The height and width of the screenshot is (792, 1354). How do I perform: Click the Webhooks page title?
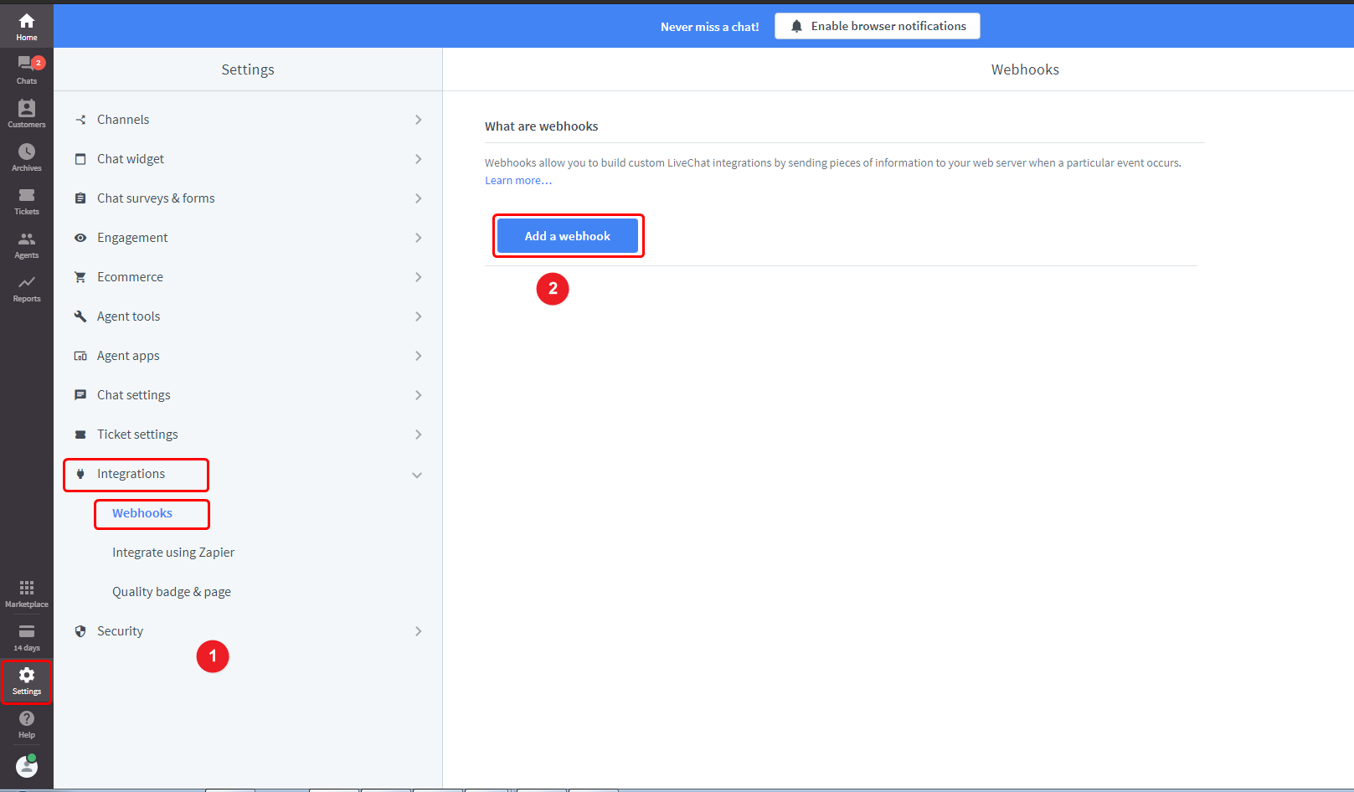pos(1025,69)
